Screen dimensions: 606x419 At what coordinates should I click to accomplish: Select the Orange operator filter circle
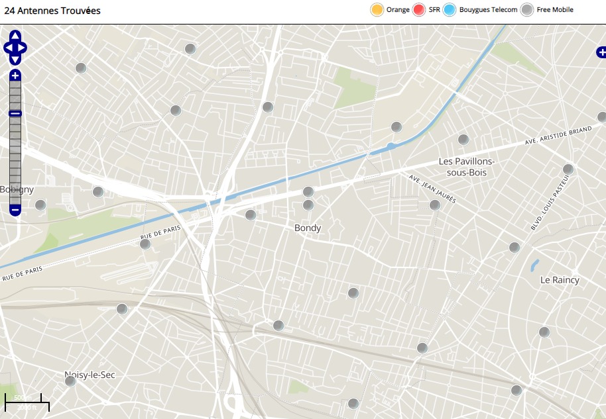[x=377, y=10]
